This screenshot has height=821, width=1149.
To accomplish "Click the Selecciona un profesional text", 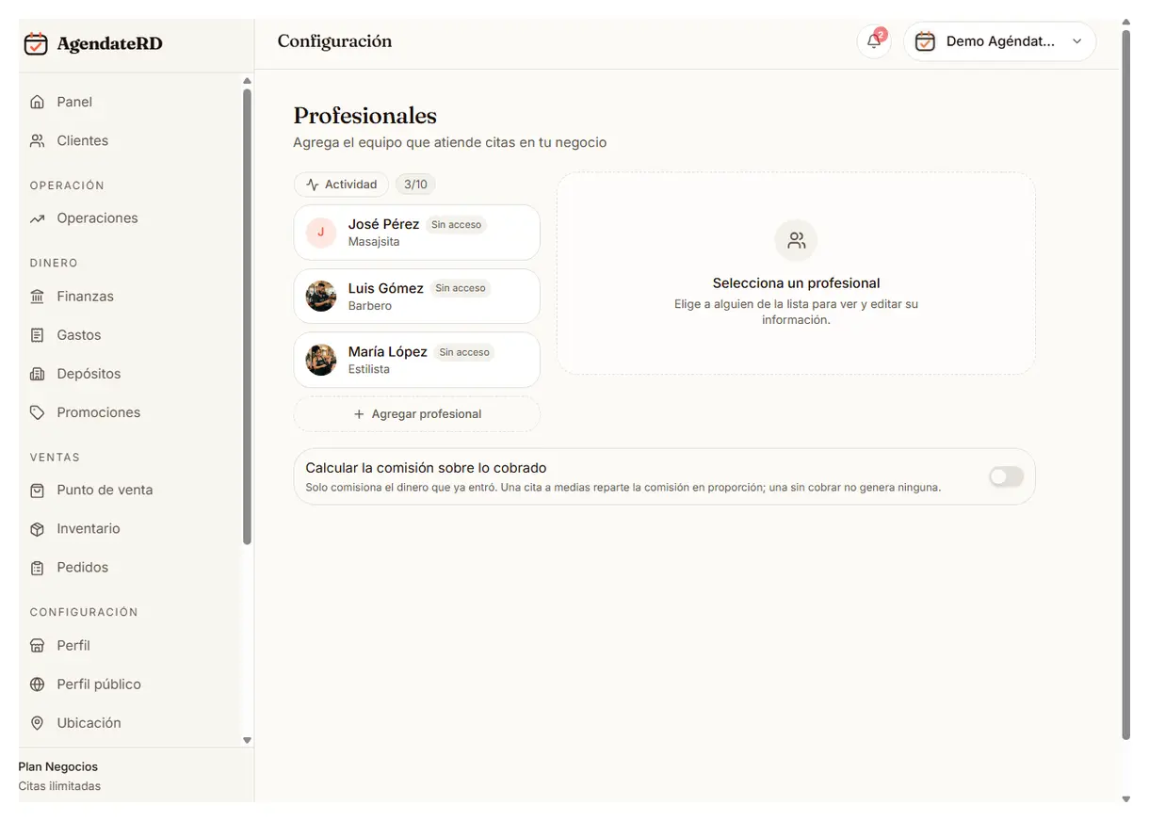I will pos(797,283).
